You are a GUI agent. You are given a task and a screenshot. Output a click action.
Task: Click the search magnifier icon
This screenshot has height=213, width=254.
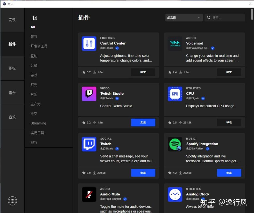coord(209,18)
